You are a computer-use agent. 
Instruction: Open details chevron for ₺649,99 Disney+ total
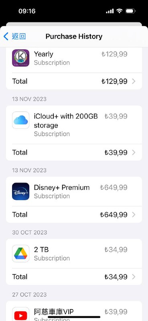[134, 215]
